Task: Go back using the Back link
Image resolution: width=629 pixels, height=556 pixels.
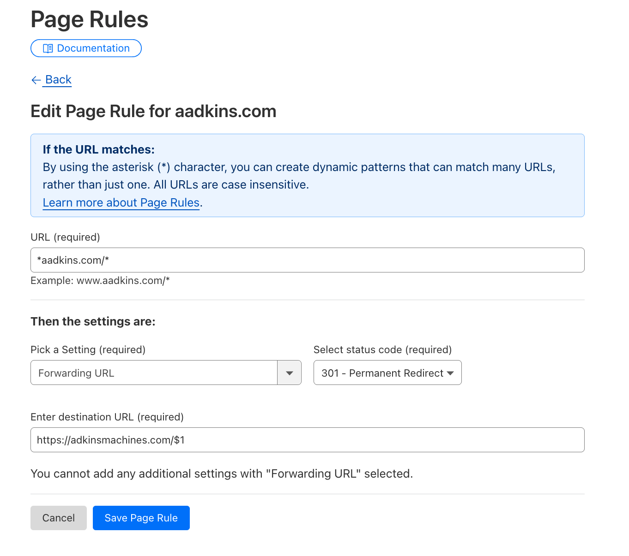Action: (58, 80)
